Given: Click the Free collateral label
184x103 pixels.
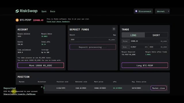Looking at the screenshot, I should [x=24, y=49].
